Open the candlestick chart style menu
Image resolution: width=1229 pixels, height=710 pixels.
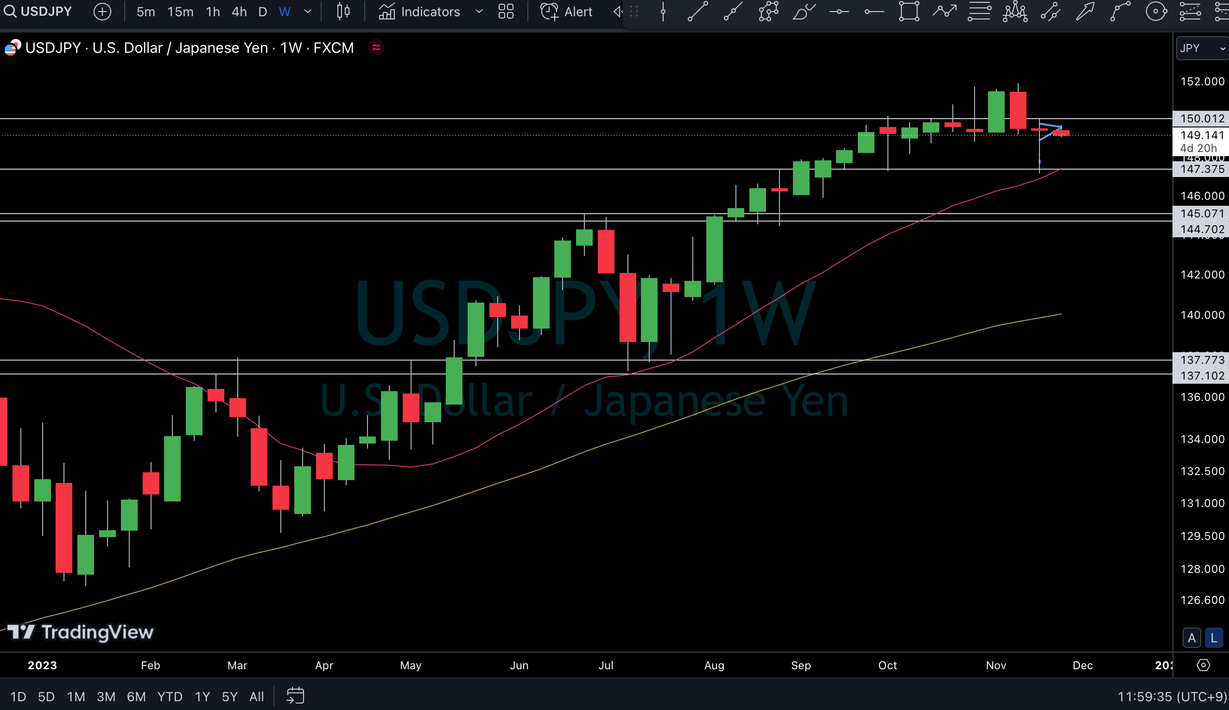pos(343,11)
